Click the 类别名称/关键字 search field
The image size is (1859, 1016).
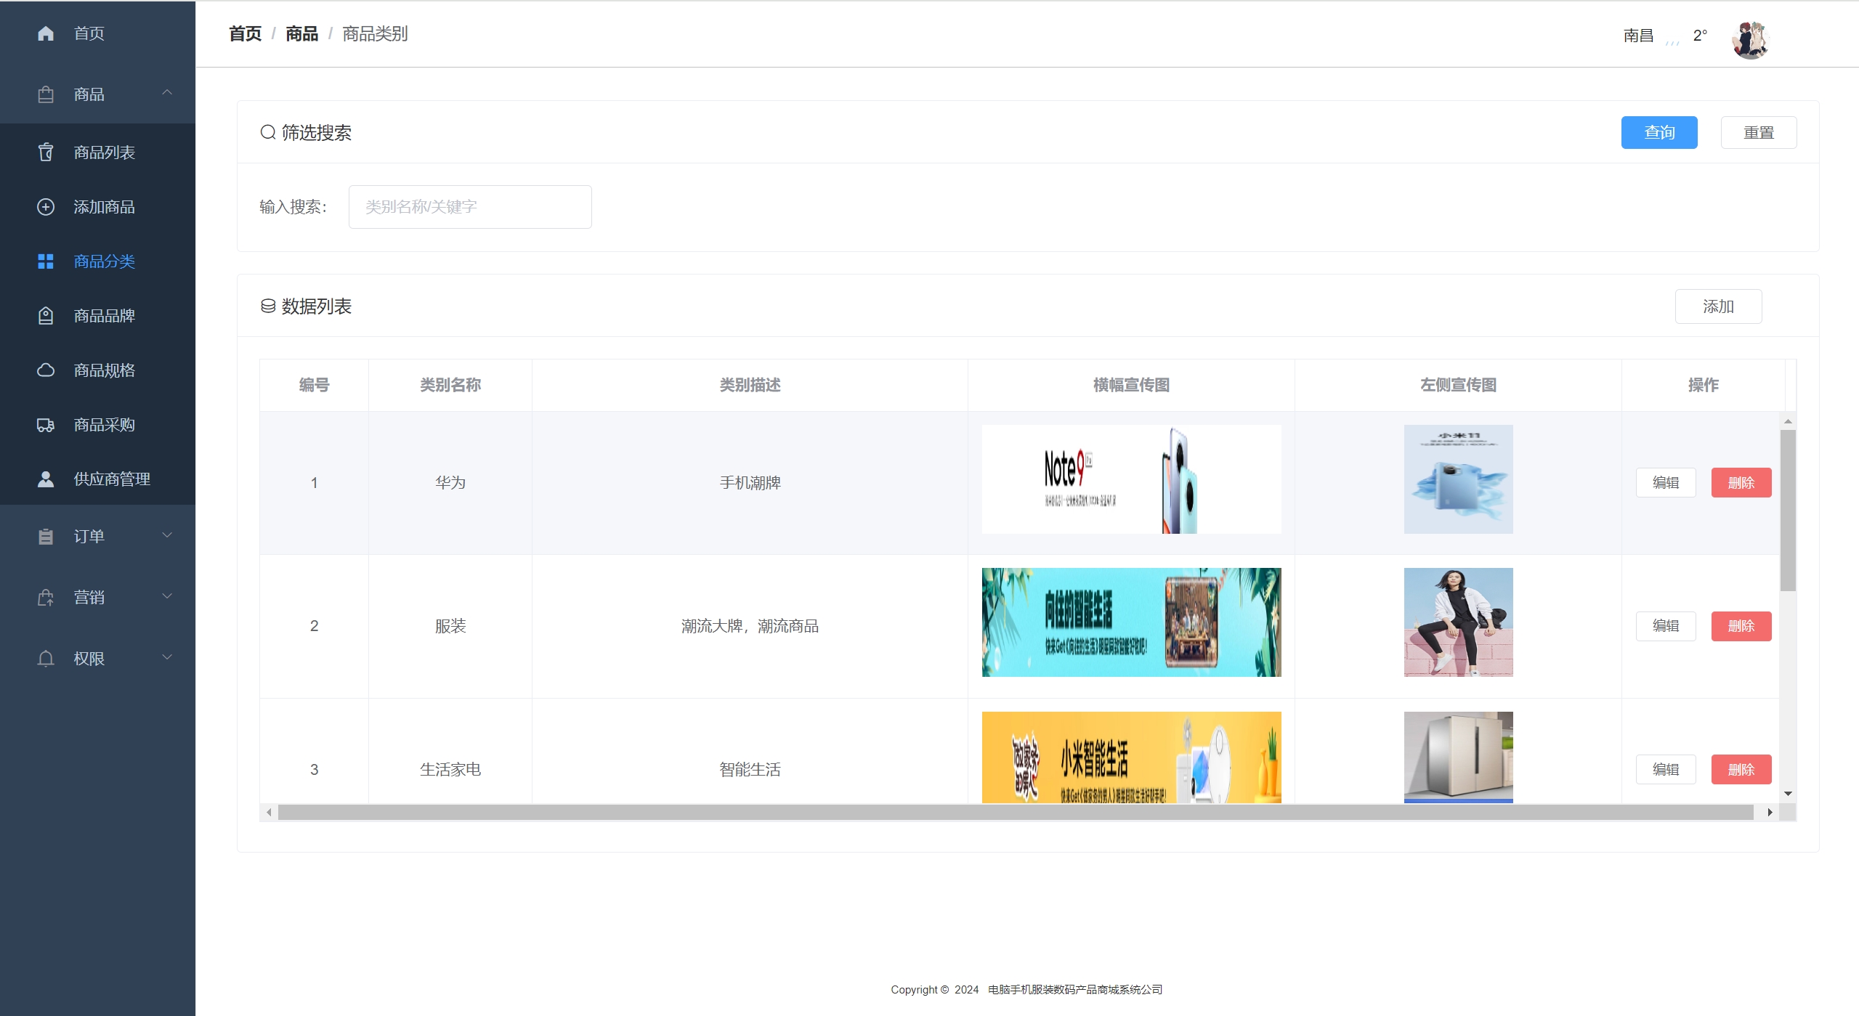coord(470,207)
